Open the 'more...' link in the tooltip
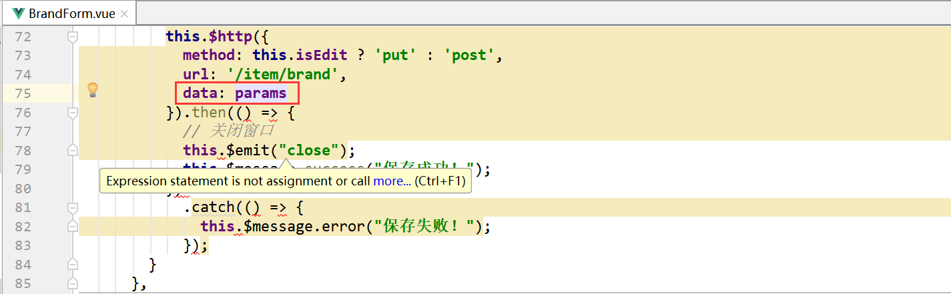The image size is (951, 294). click(x=392, y=181)
